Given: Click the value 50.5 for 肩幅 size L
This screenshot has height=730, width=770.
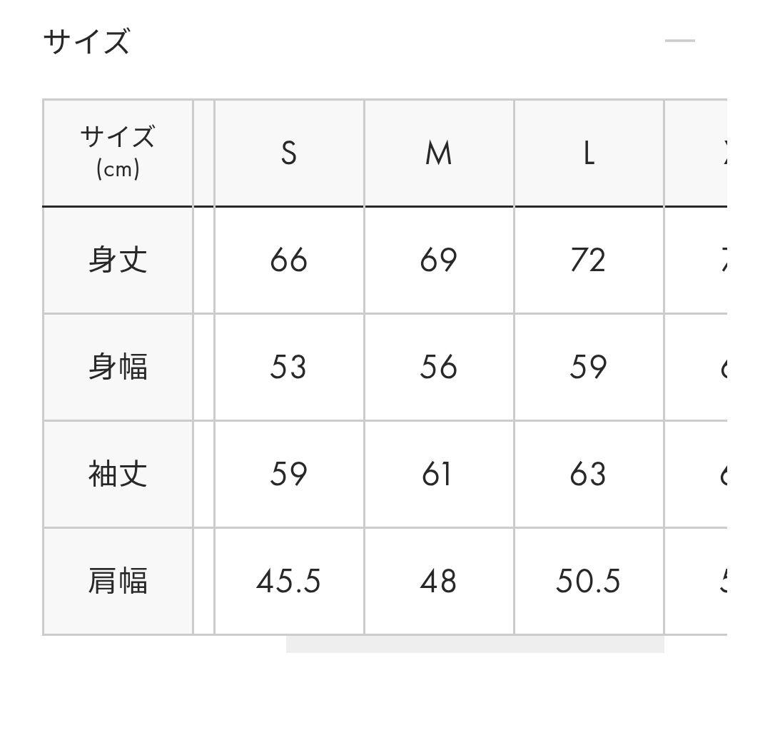Looking at the screenshot, I should click(x=588, y=581).
